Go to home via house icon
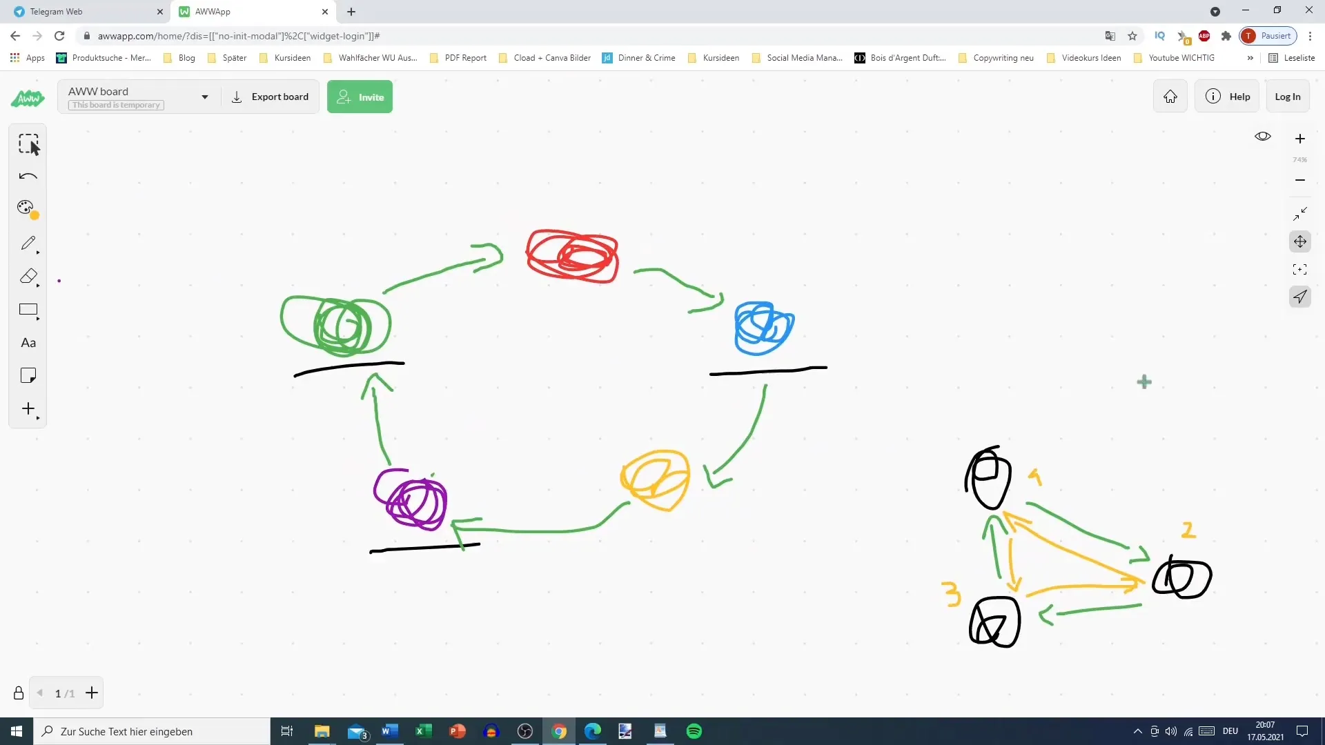The height and width of the screenshot is (745, 1325). [1170, 97]
